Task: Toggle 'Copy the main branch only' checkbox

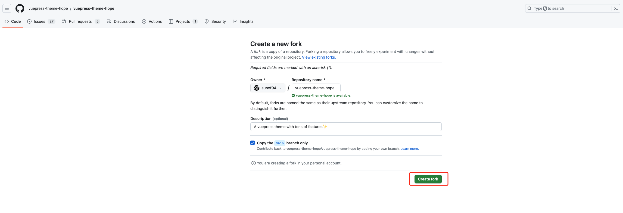Action: (253, 143)
